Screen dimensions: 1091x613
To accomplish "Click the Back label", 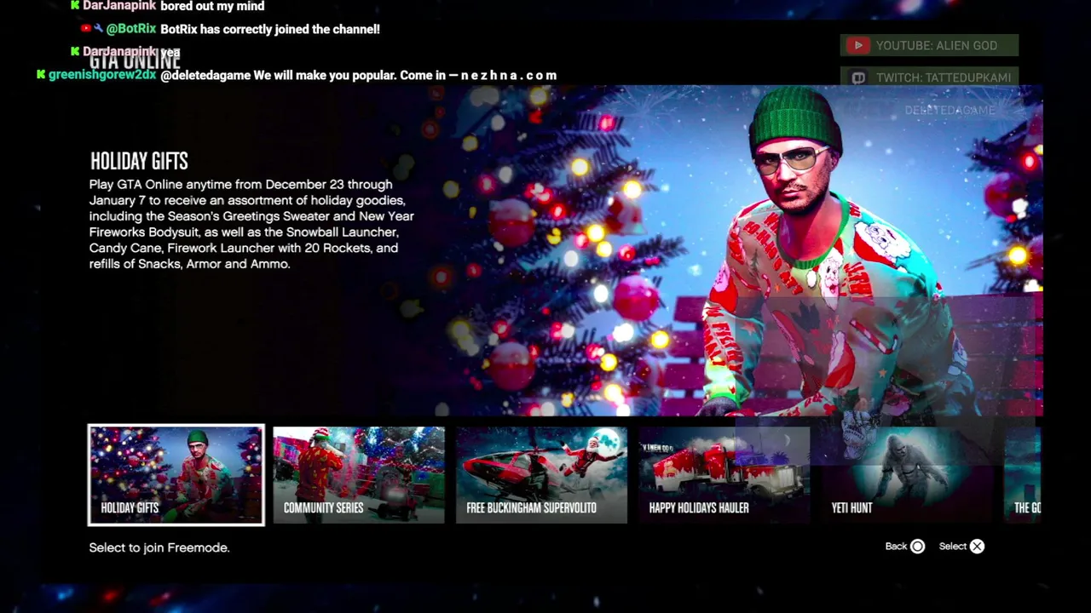I will [x=896, y=547].
